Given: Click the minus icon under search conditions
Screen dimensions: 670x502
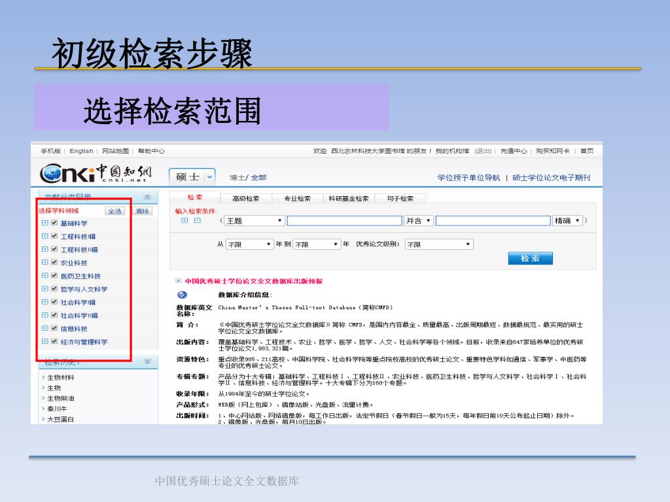Looking at the screenshot, I should 198,220.
